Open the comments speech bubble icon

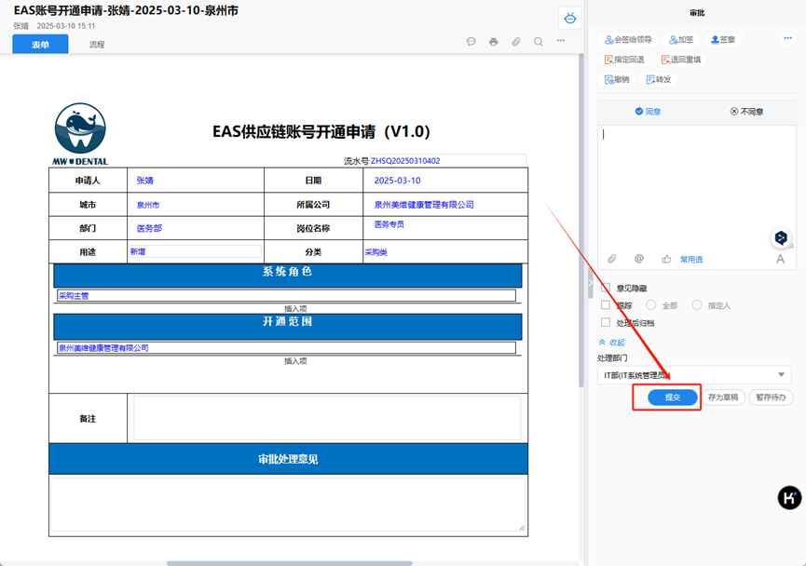pyautogui.click(x=471, y=42)
